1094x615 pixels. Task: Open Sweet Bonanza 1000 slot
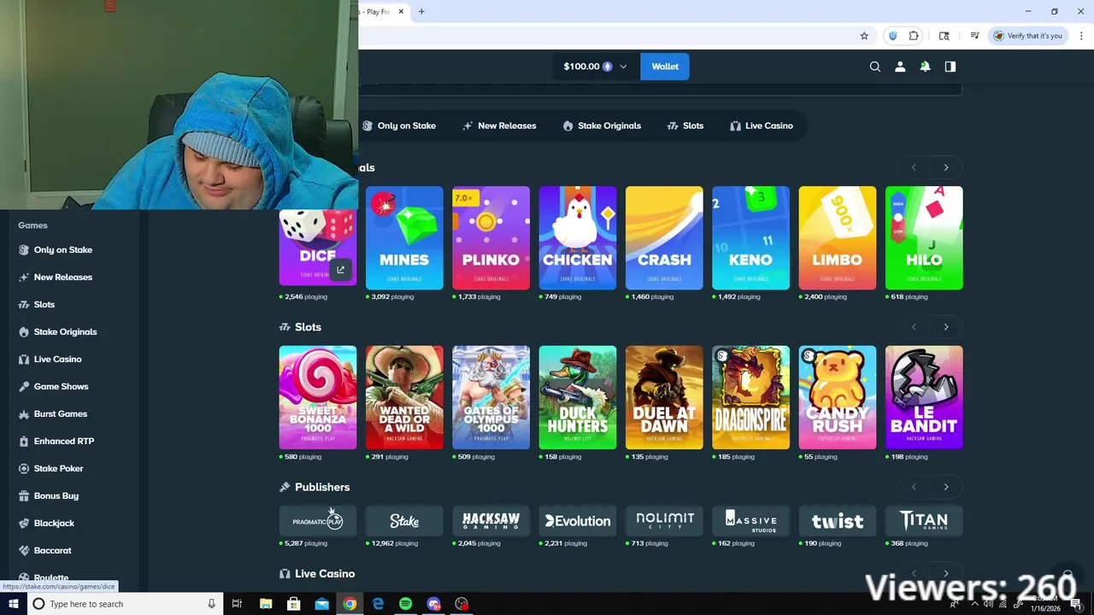pos(318,397)
